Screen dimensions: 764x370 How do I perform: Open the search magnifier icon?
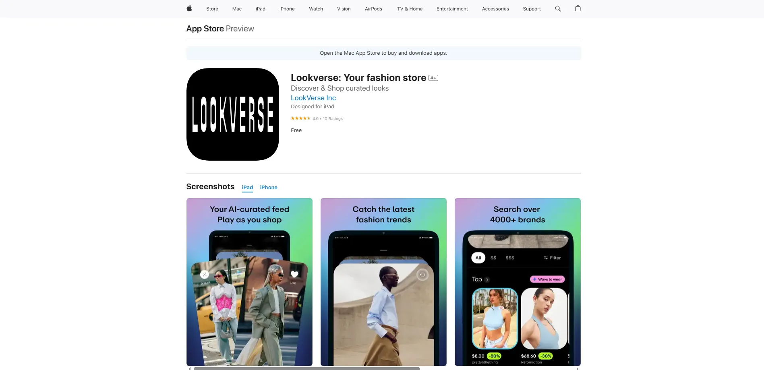[558, 8]
